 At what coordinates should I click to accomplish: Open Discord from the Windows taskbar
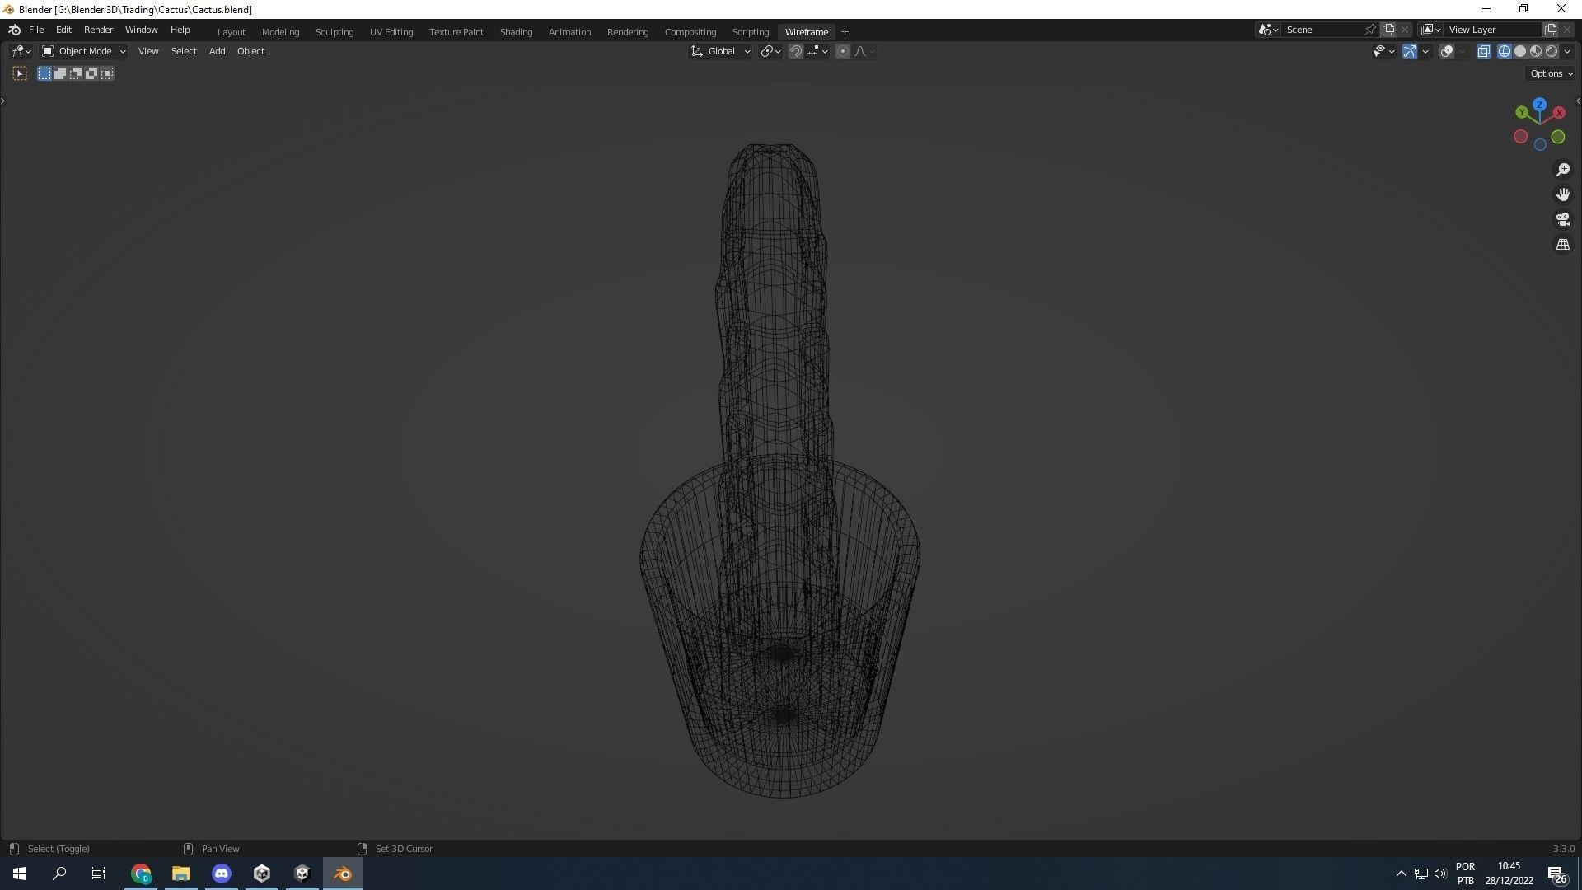tap(221, 874)
